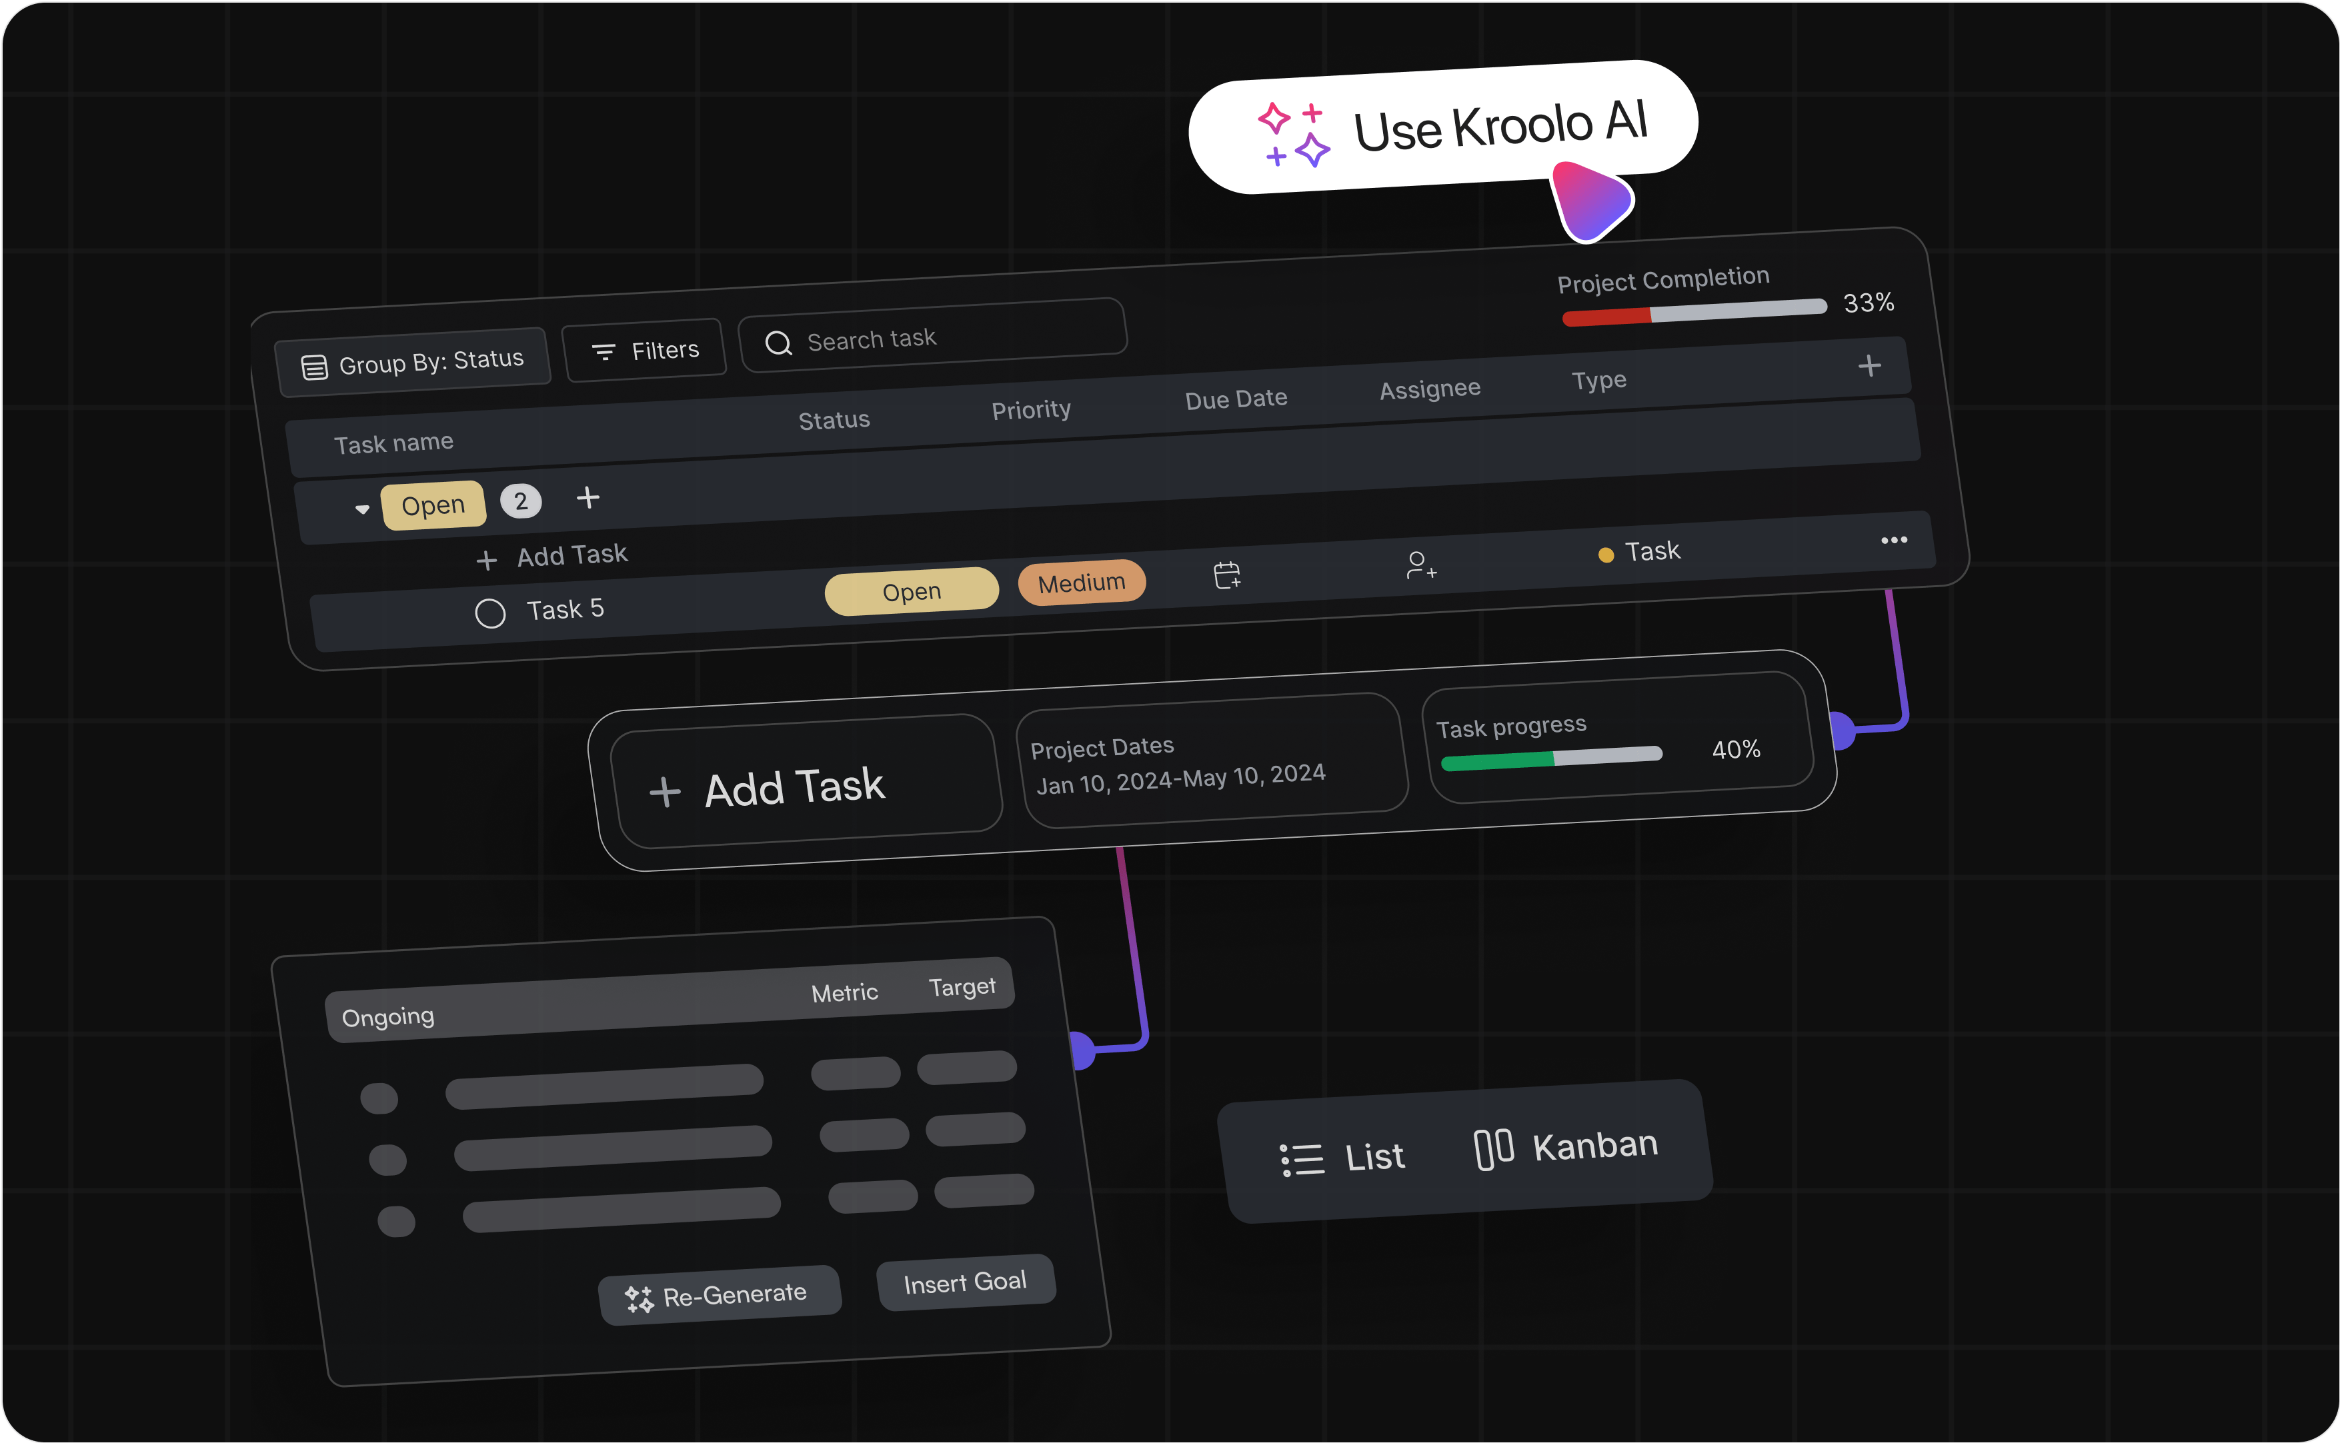Mark Task 5 complete via circle
This screenshot has height=1443, width=2340.
pos(489,614)
